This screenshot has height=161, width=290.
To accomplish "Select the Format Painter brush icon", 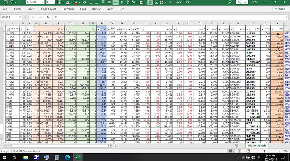I will tap(84, 2).
